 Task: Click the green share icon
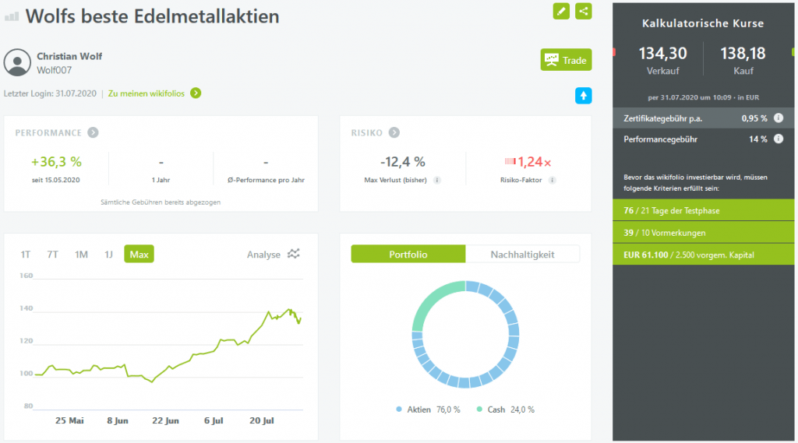[x=584, y=11]
